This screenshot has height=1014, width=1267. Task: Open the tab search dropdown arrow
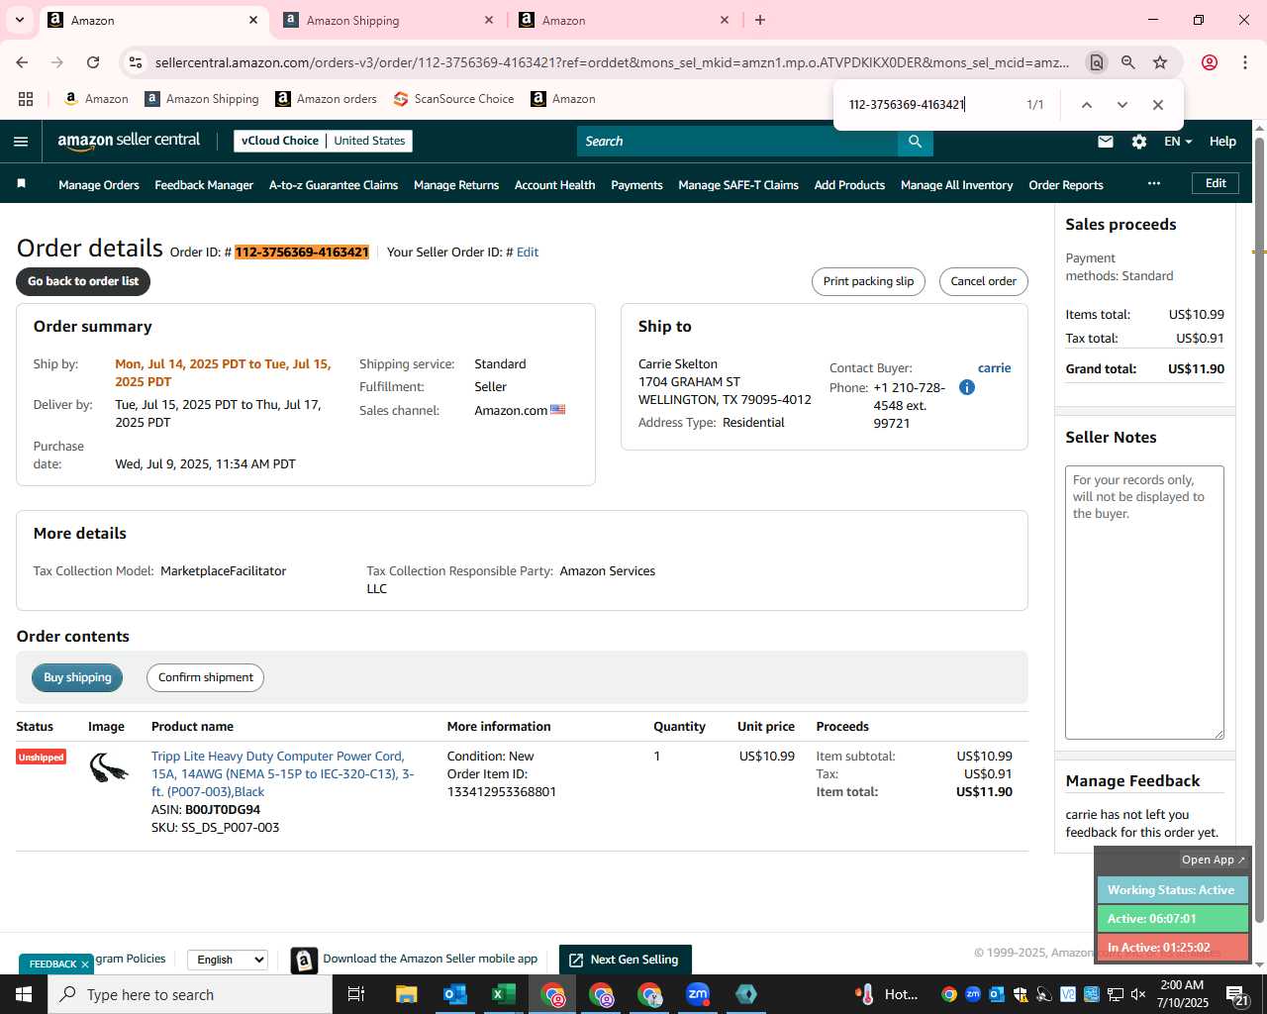coord(19,20)
